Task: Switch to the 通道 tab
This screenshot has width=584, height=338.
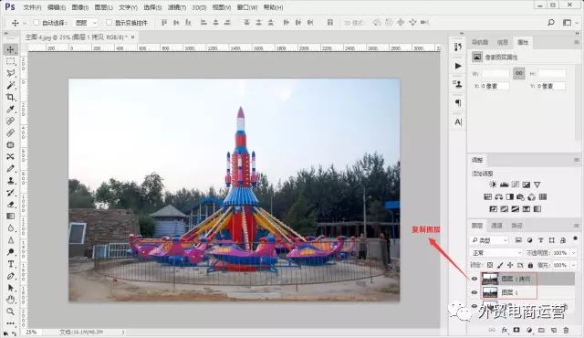Action: (x=496, y=226)
